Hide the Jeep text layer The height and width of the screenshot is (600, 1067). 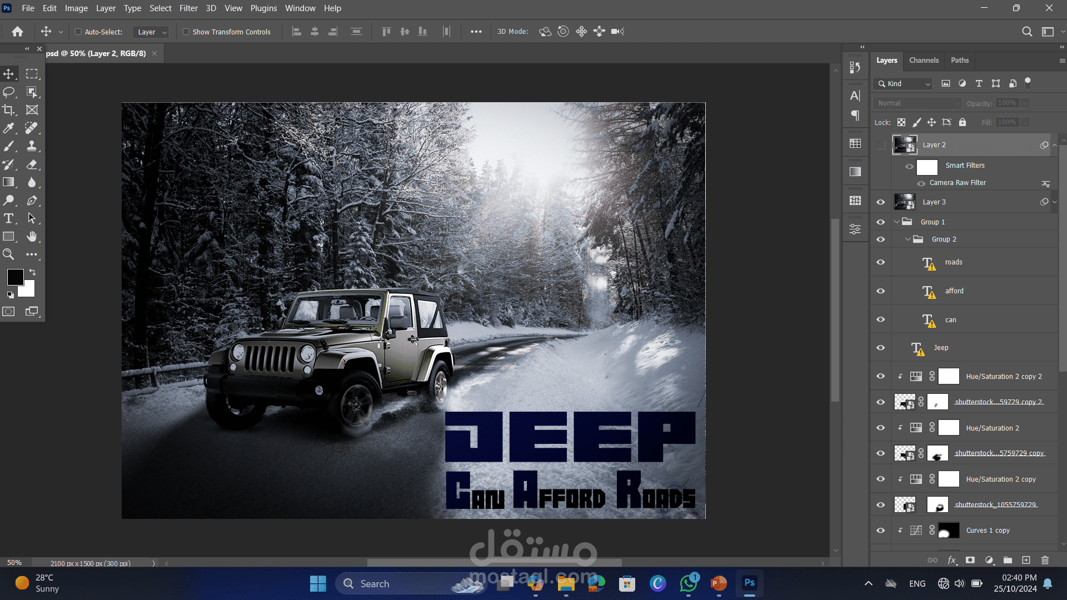coord(880,348)
